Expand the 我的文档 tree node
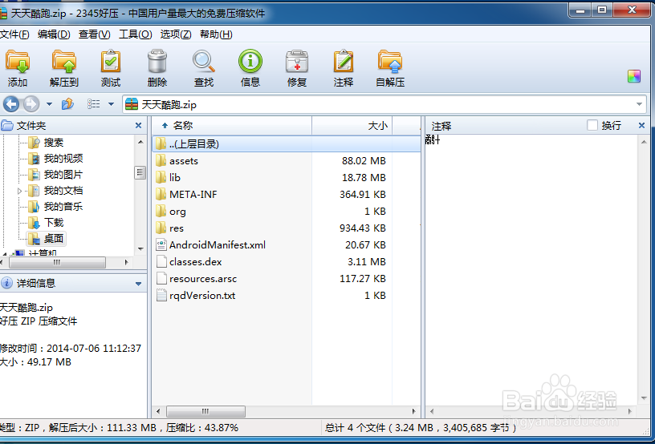The width and height of the screenshot is (655, 444). tap(19, 191)
